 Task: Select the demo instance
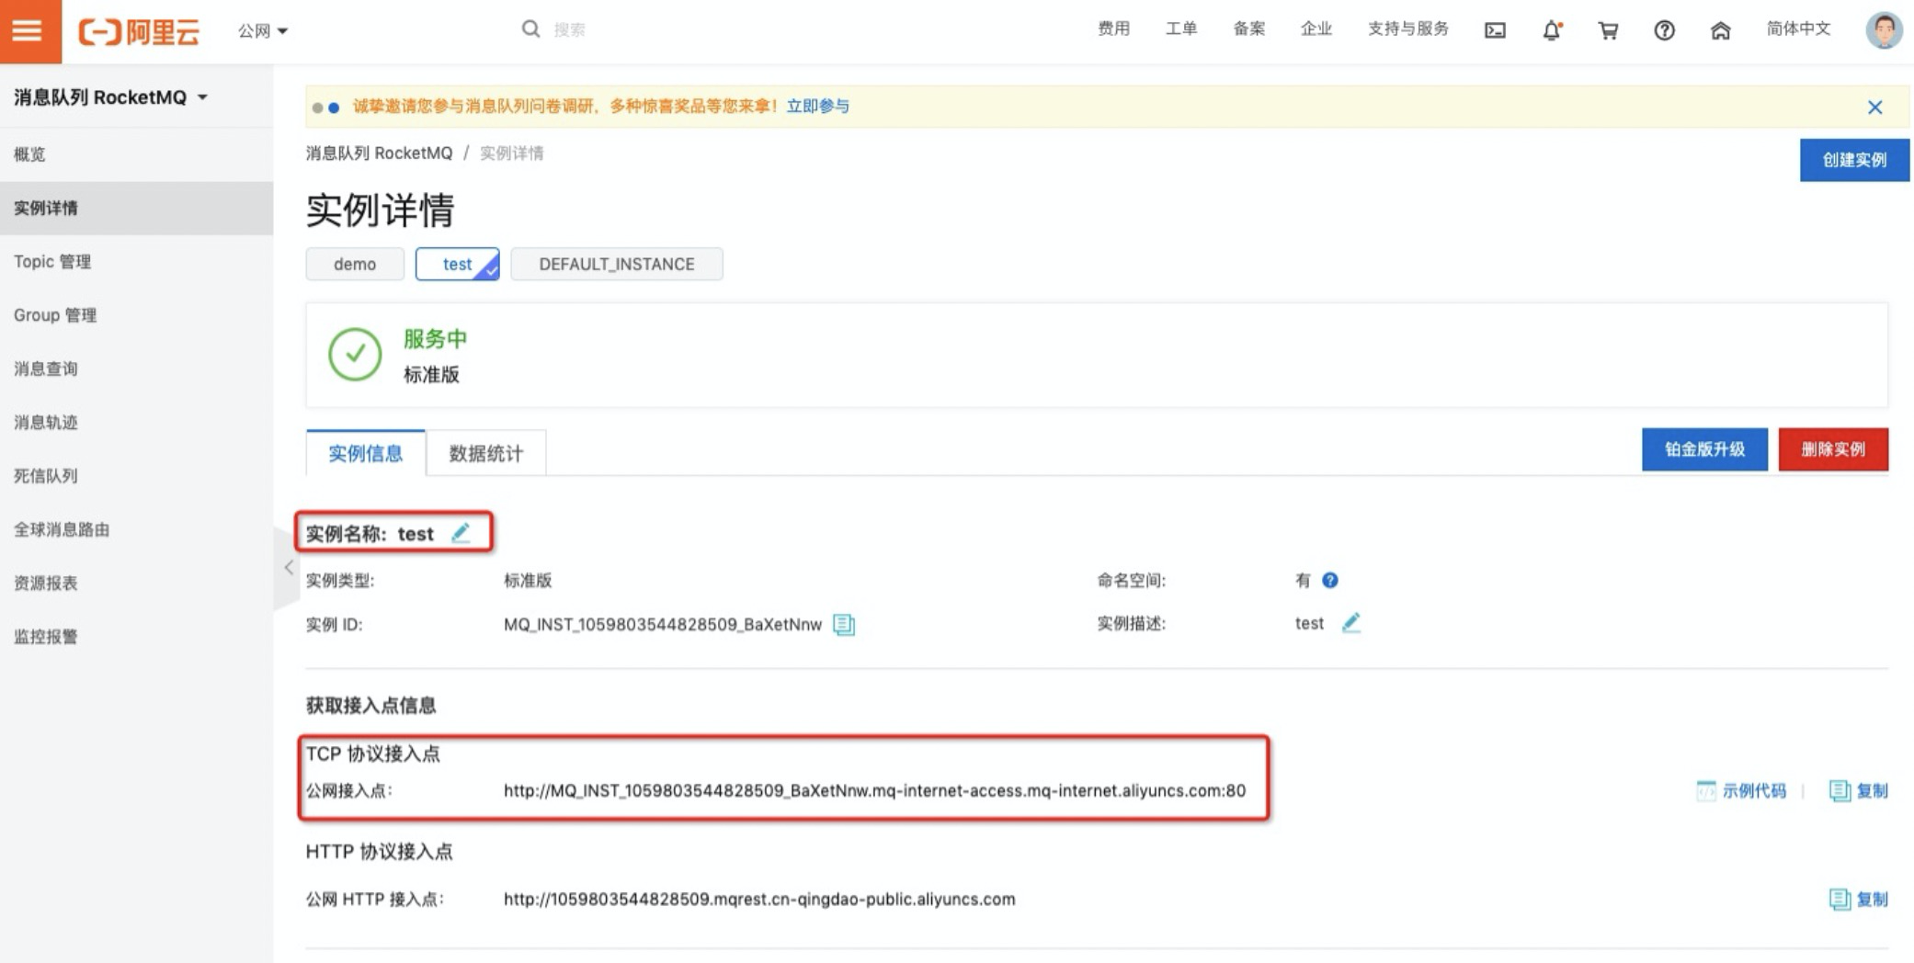(x=355, y=264)
